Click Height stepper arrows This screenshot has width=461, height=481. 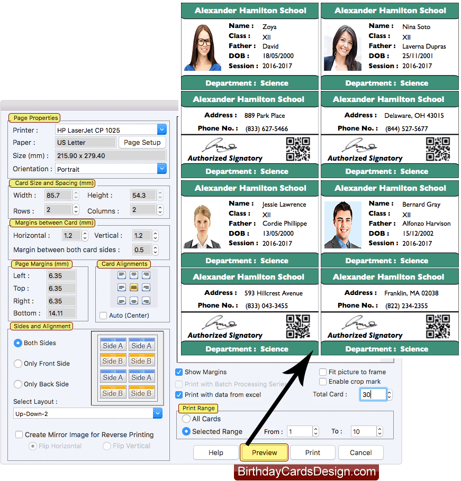pyautogui.click(x=160, y=195)
